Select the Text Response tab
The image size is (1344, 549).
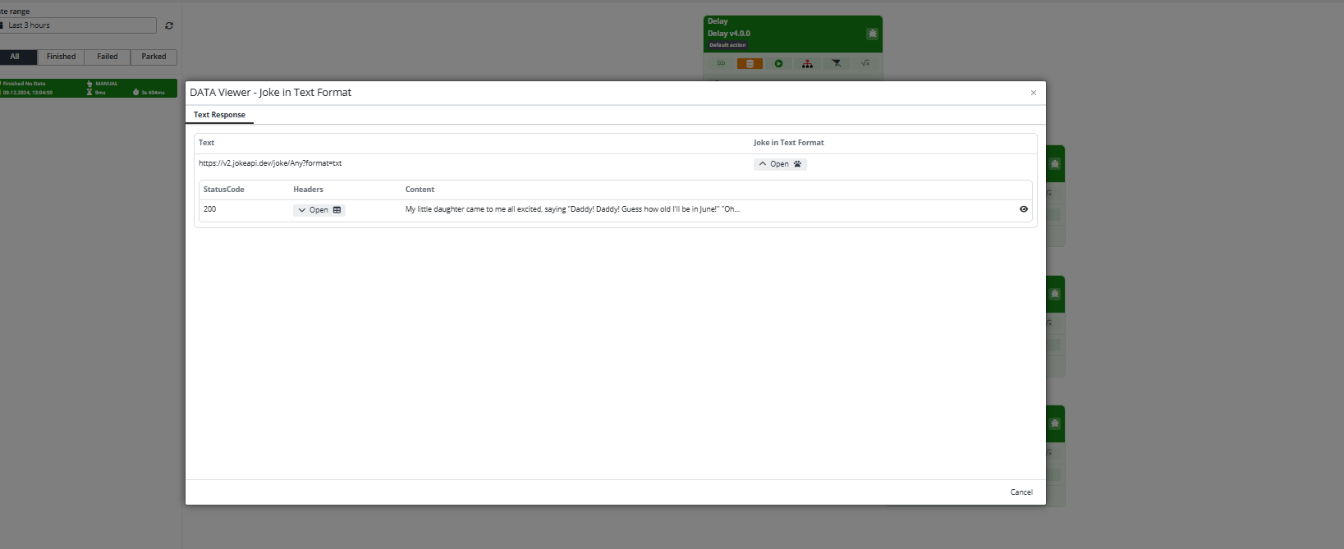pos(219,115)
